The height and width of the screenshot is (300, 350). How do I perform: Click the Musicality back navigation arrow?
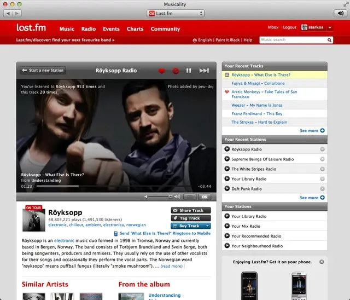pos(8,13)
